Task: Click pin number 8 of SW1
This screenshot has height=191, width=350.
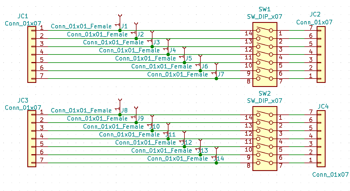Action: click(249, 82)
